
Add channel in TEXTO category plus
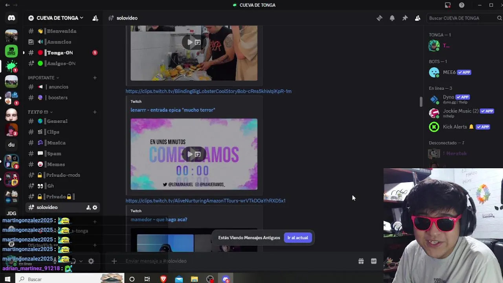tap(95, 112)
